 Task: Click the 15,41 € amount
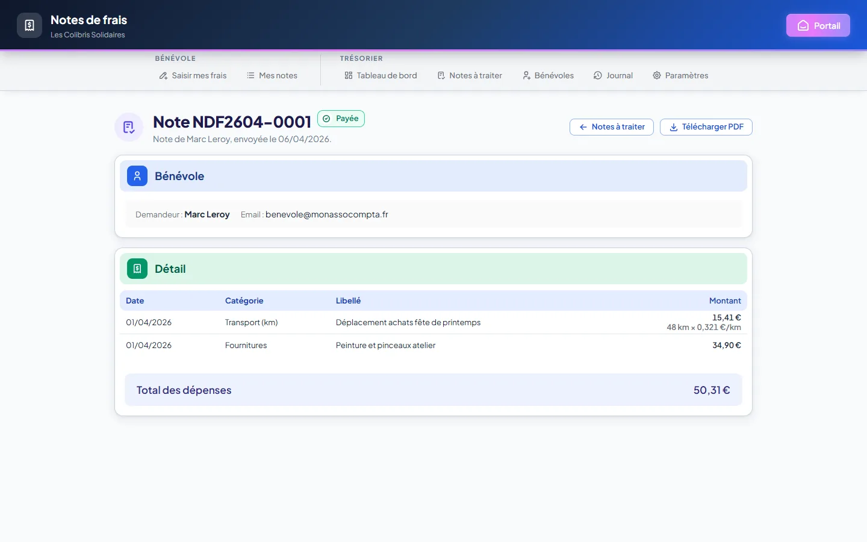pos(727,317)
